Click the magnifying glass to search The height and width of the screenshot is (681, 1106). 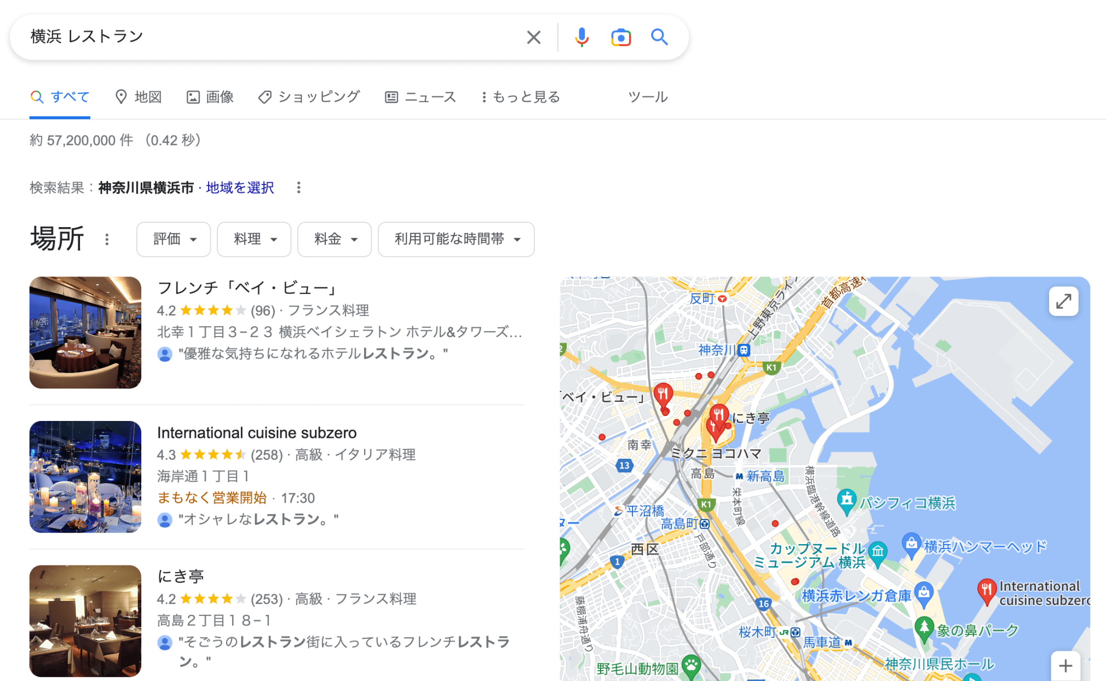click(659, 37)
